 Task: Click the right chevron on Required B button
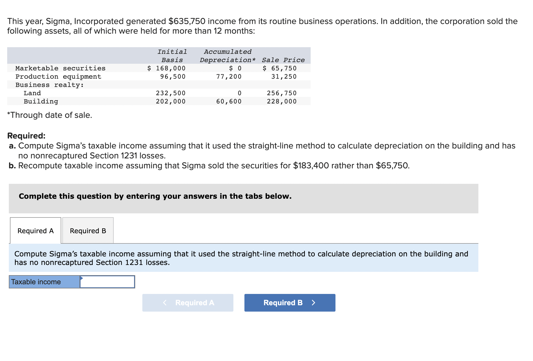coord(313,303)
